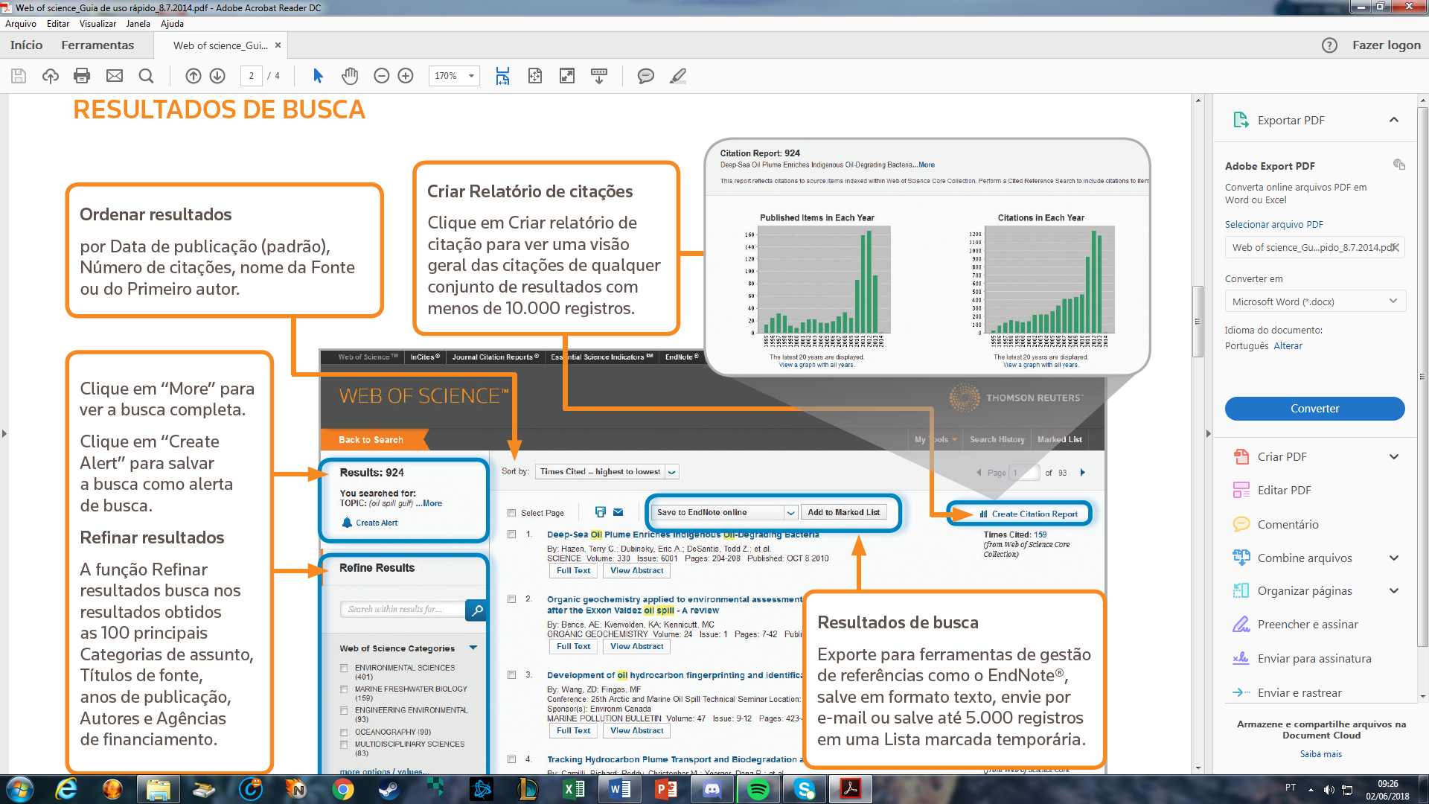The image size is (1429, 804).
Task: Click the Alterar language link
Action: point(1288,346)
